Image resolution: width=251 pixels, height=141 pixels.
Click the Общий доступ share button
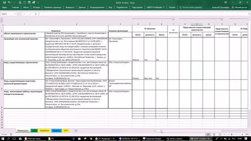coord(239,7)
